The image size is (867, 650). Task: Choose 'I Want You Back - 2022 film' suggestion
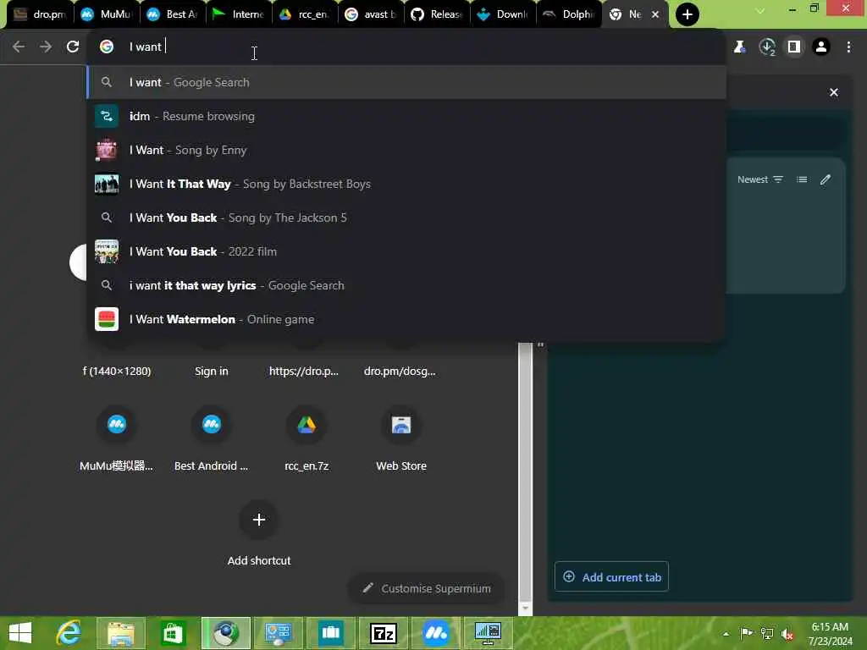[406, 251]
